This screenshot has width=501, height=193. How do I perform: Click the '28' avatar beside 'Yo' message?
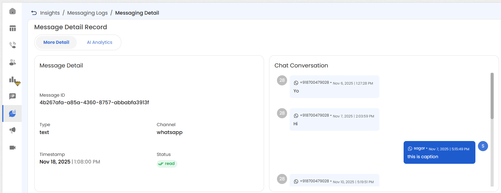point(282,80)
